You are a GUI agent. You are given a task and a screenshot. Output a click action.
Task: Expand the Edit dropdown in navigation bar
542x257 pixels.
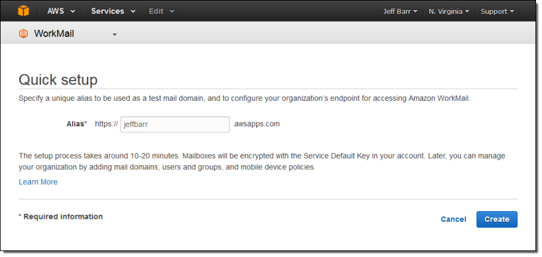coord(161,11)
